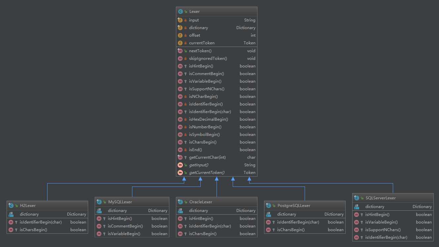Image resolution: width=439 pixels, height=247 pixels.
Task: Select the currentToken field name in Lexer
Action: (x=202, y=43)
